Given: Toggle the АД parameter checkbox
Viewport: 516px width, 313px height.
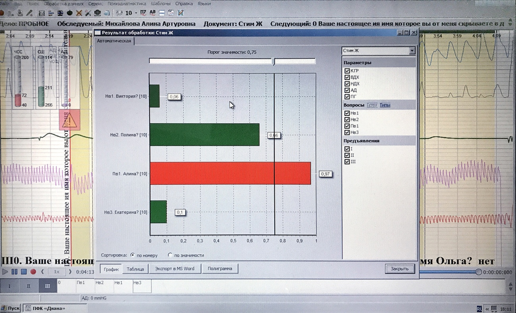Looking at the screenshot, I should click(x=347, y=90).
